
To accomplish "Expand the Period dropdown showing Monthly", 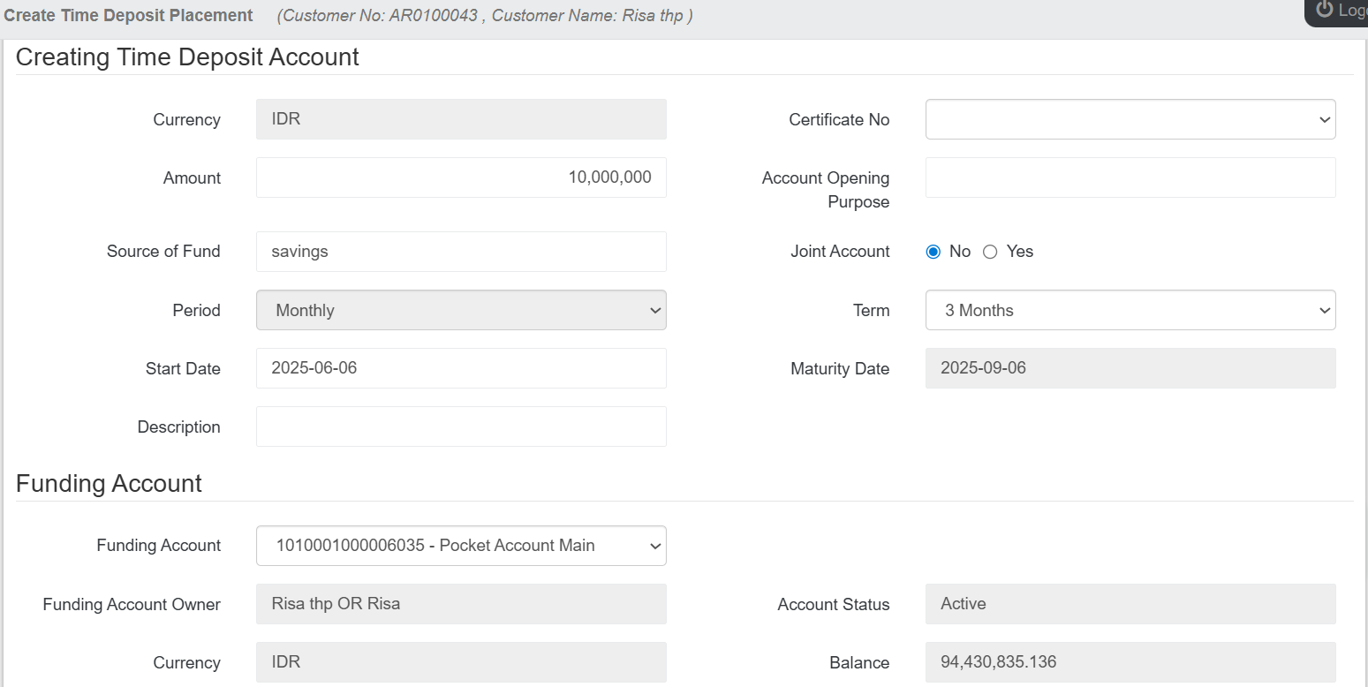I will [x=461, y=310].
